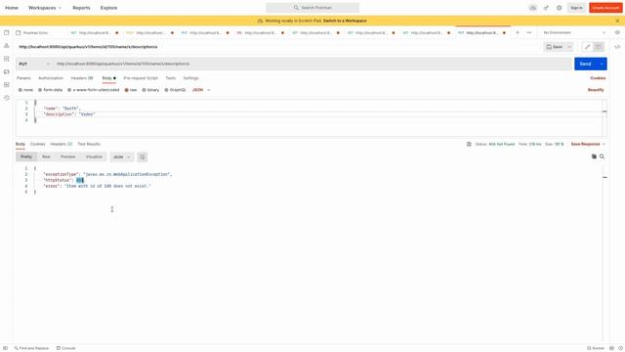Click the Create Account button
The width and height of the screenshot is (625, 352).
pos(605,8)
